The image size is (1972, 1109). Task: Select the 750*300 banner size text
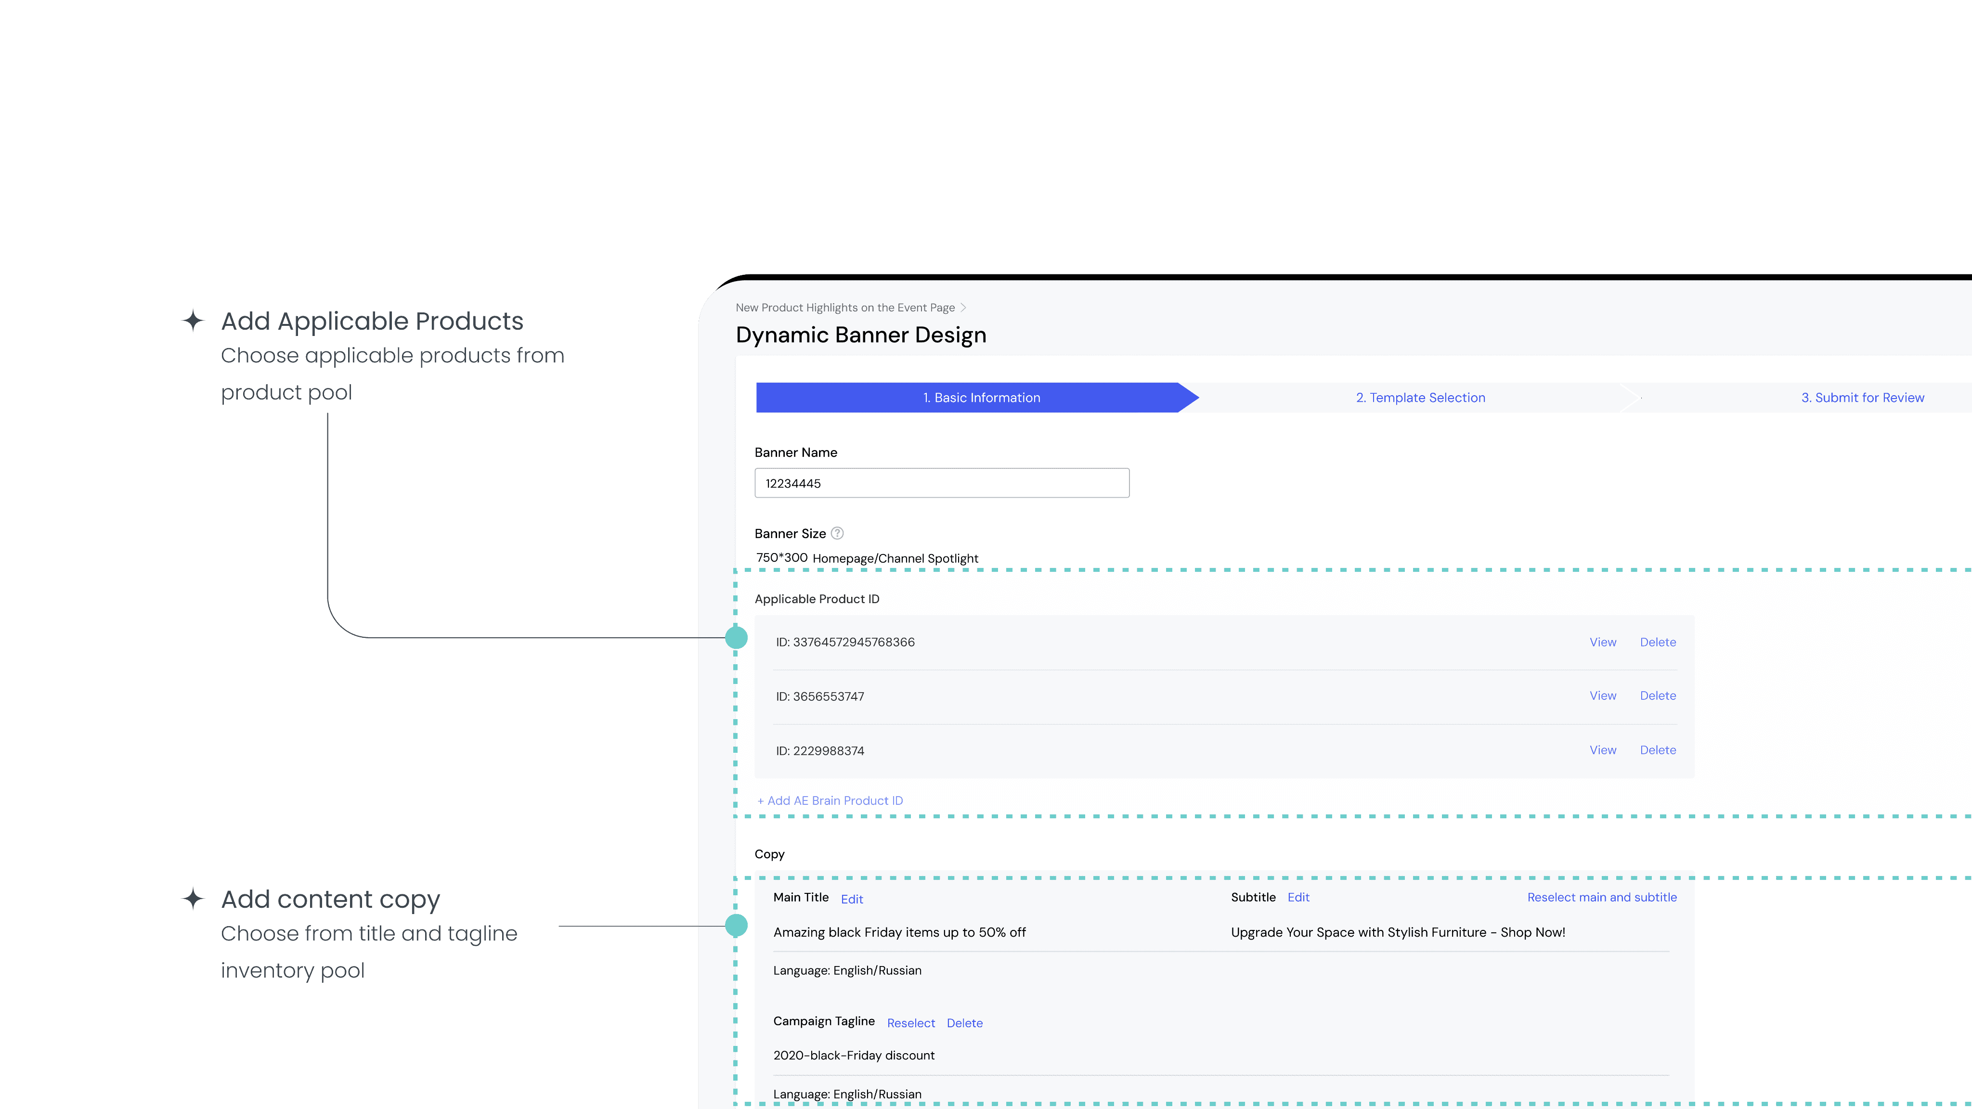click(x=781, y=557)
